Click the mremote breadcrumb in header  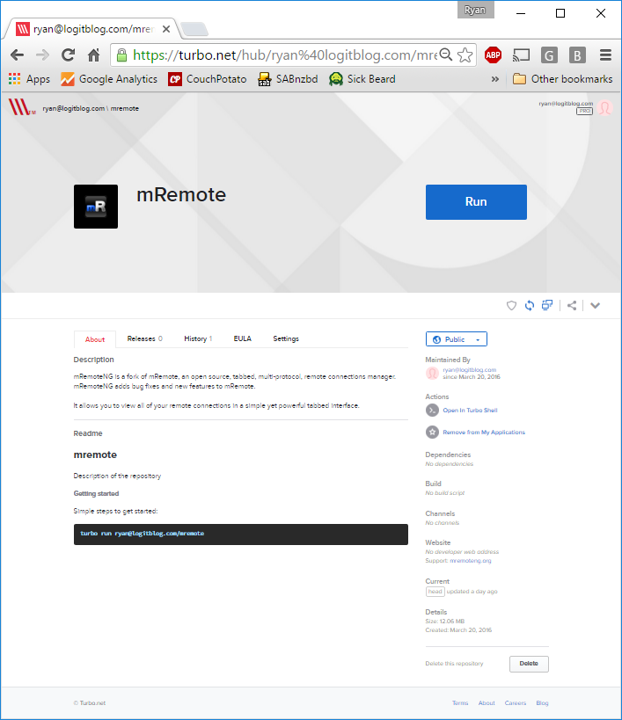(125, 108)
